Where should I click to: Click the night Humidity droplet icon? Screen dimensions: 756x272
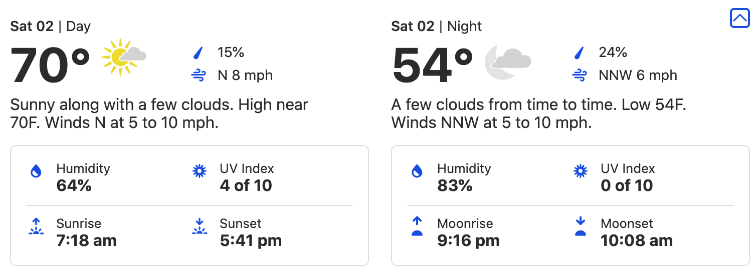pos(417,171)
